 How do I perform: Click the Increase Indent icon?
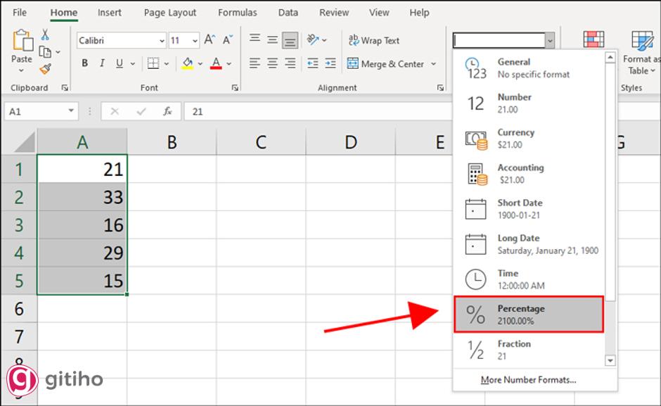tap(330, 63)
